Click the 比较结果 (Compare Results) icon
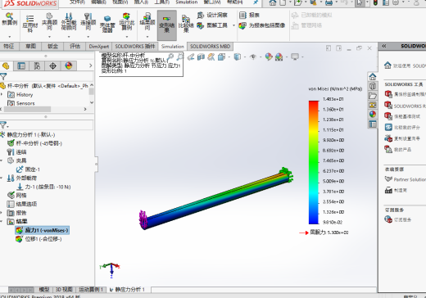 coord(186,24)
